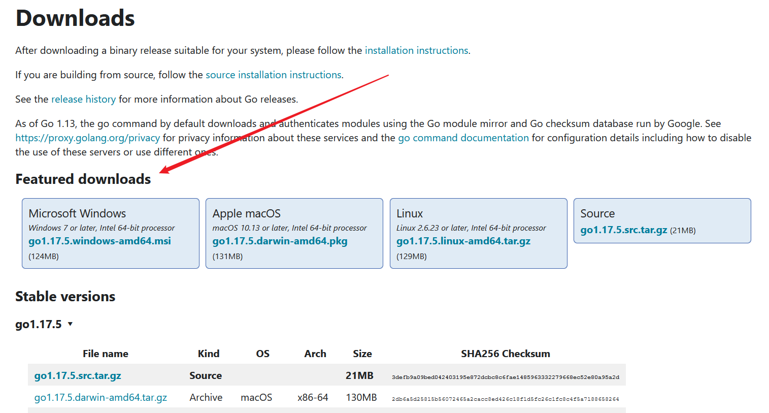
Task: Collapse the go1.17.5 version expander arrow
Action: tap(70, 324)
